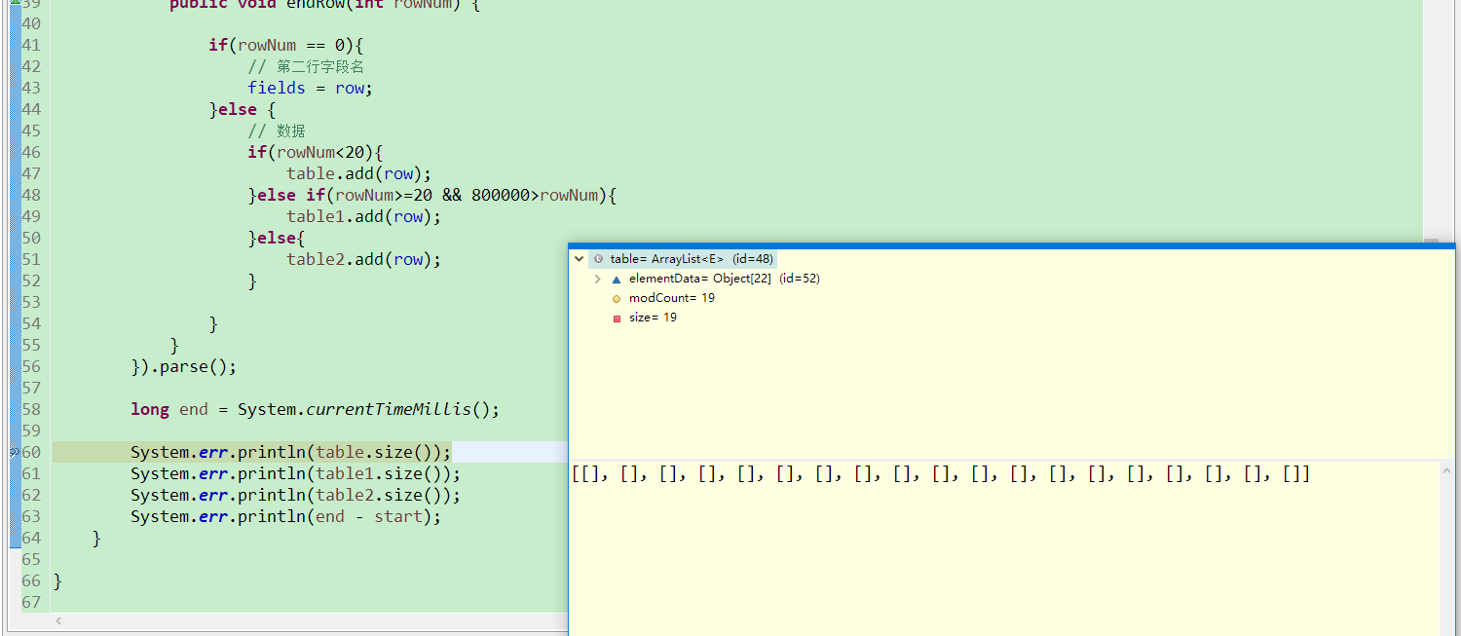This screenshot has width=1461, height=636.
Task: Click line number 67 in the gutter
Action: click(x=31, y=602)
